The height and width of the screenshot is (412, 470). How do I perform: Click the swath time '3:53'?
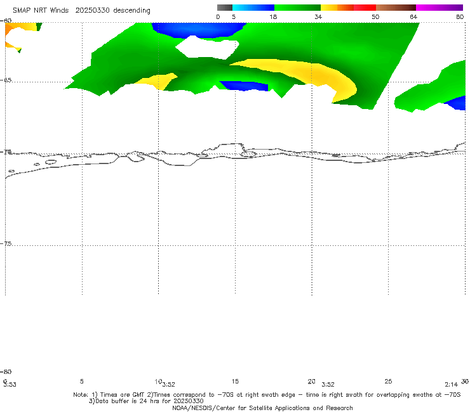point(10,385)
